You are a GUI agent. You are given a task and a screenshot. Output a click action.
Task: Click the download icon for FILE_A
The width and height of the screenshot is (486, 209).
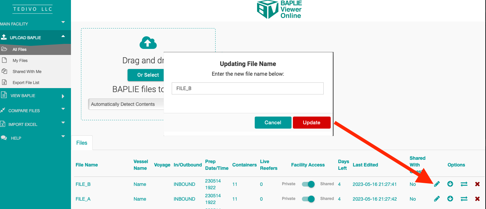(x=450, y=199)
